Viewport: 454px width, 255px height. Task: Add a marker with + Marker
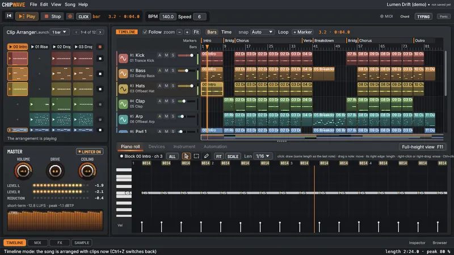coord(302,32)
